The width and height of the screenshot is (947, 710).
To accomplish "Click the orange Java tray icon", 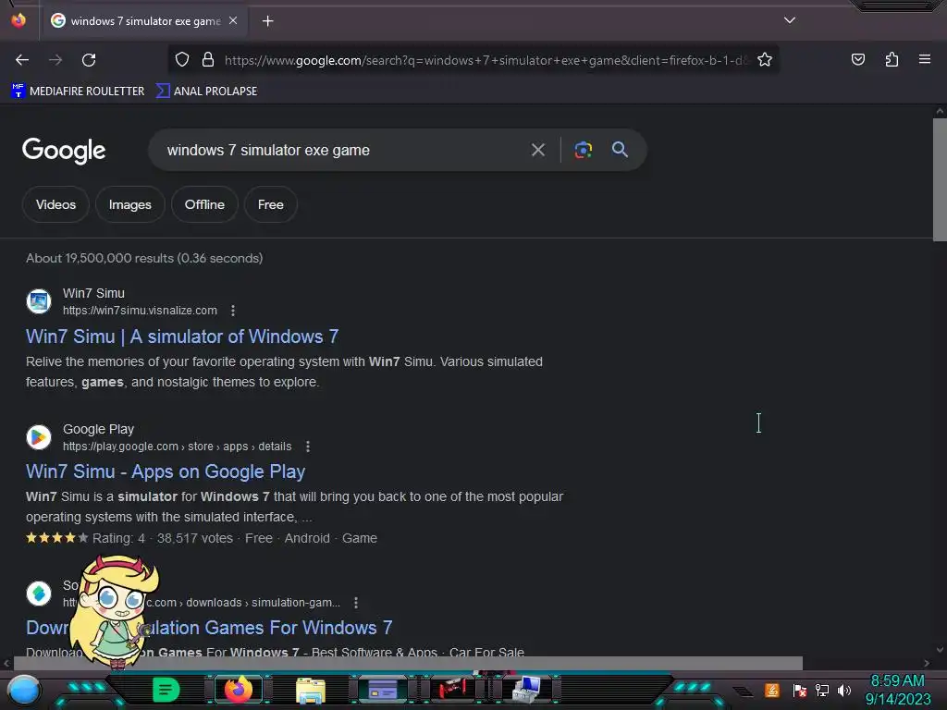I will (x=772, y=690).
